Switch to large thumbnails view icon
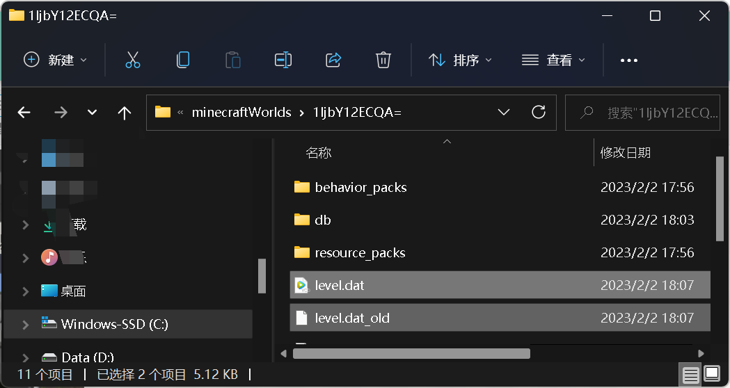The image size is (730, 388). (x=712, y=373)
